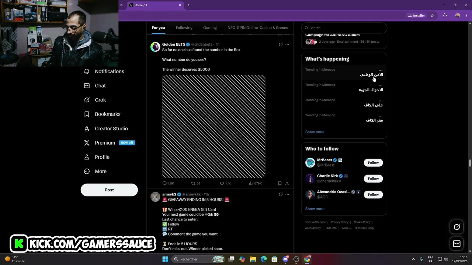Close the Home / X browser tab
The image size is (472, 265).
pyautogui.click(x=180, y=5)
